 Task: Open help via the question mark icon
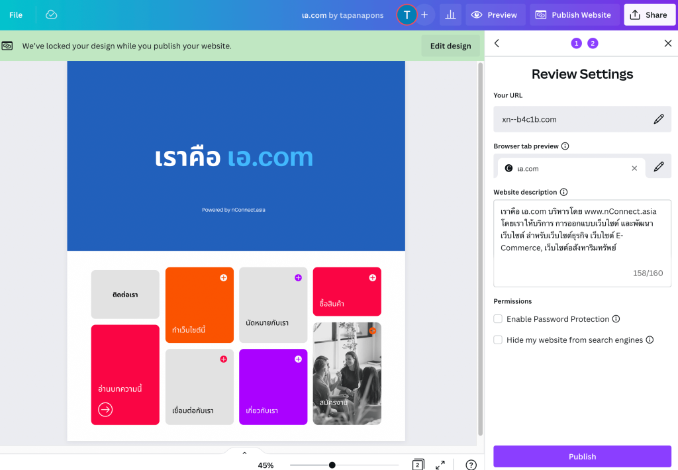click(471, 465)
